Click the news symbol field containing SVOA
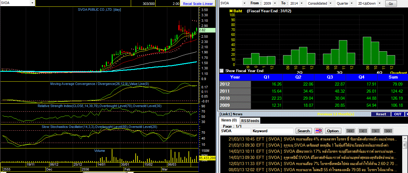This screenshot has height=173, width=408. (x=235, y=131)
